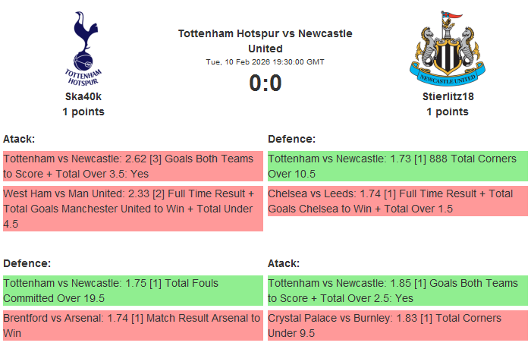
Task: Click the Newcastle United club crest
Action: coord(447,49)
